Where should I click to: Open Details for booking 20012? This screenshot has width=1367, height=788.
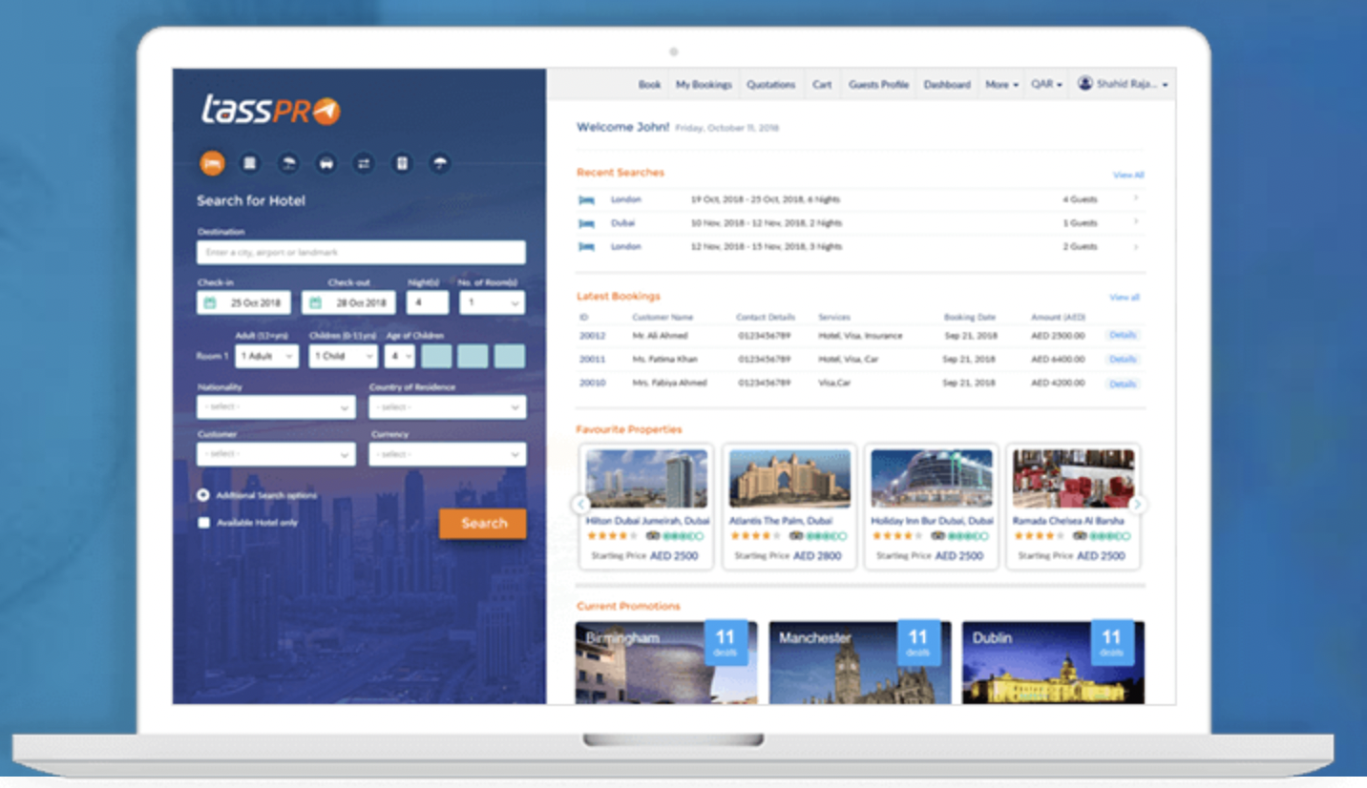tap(1123, 336)
